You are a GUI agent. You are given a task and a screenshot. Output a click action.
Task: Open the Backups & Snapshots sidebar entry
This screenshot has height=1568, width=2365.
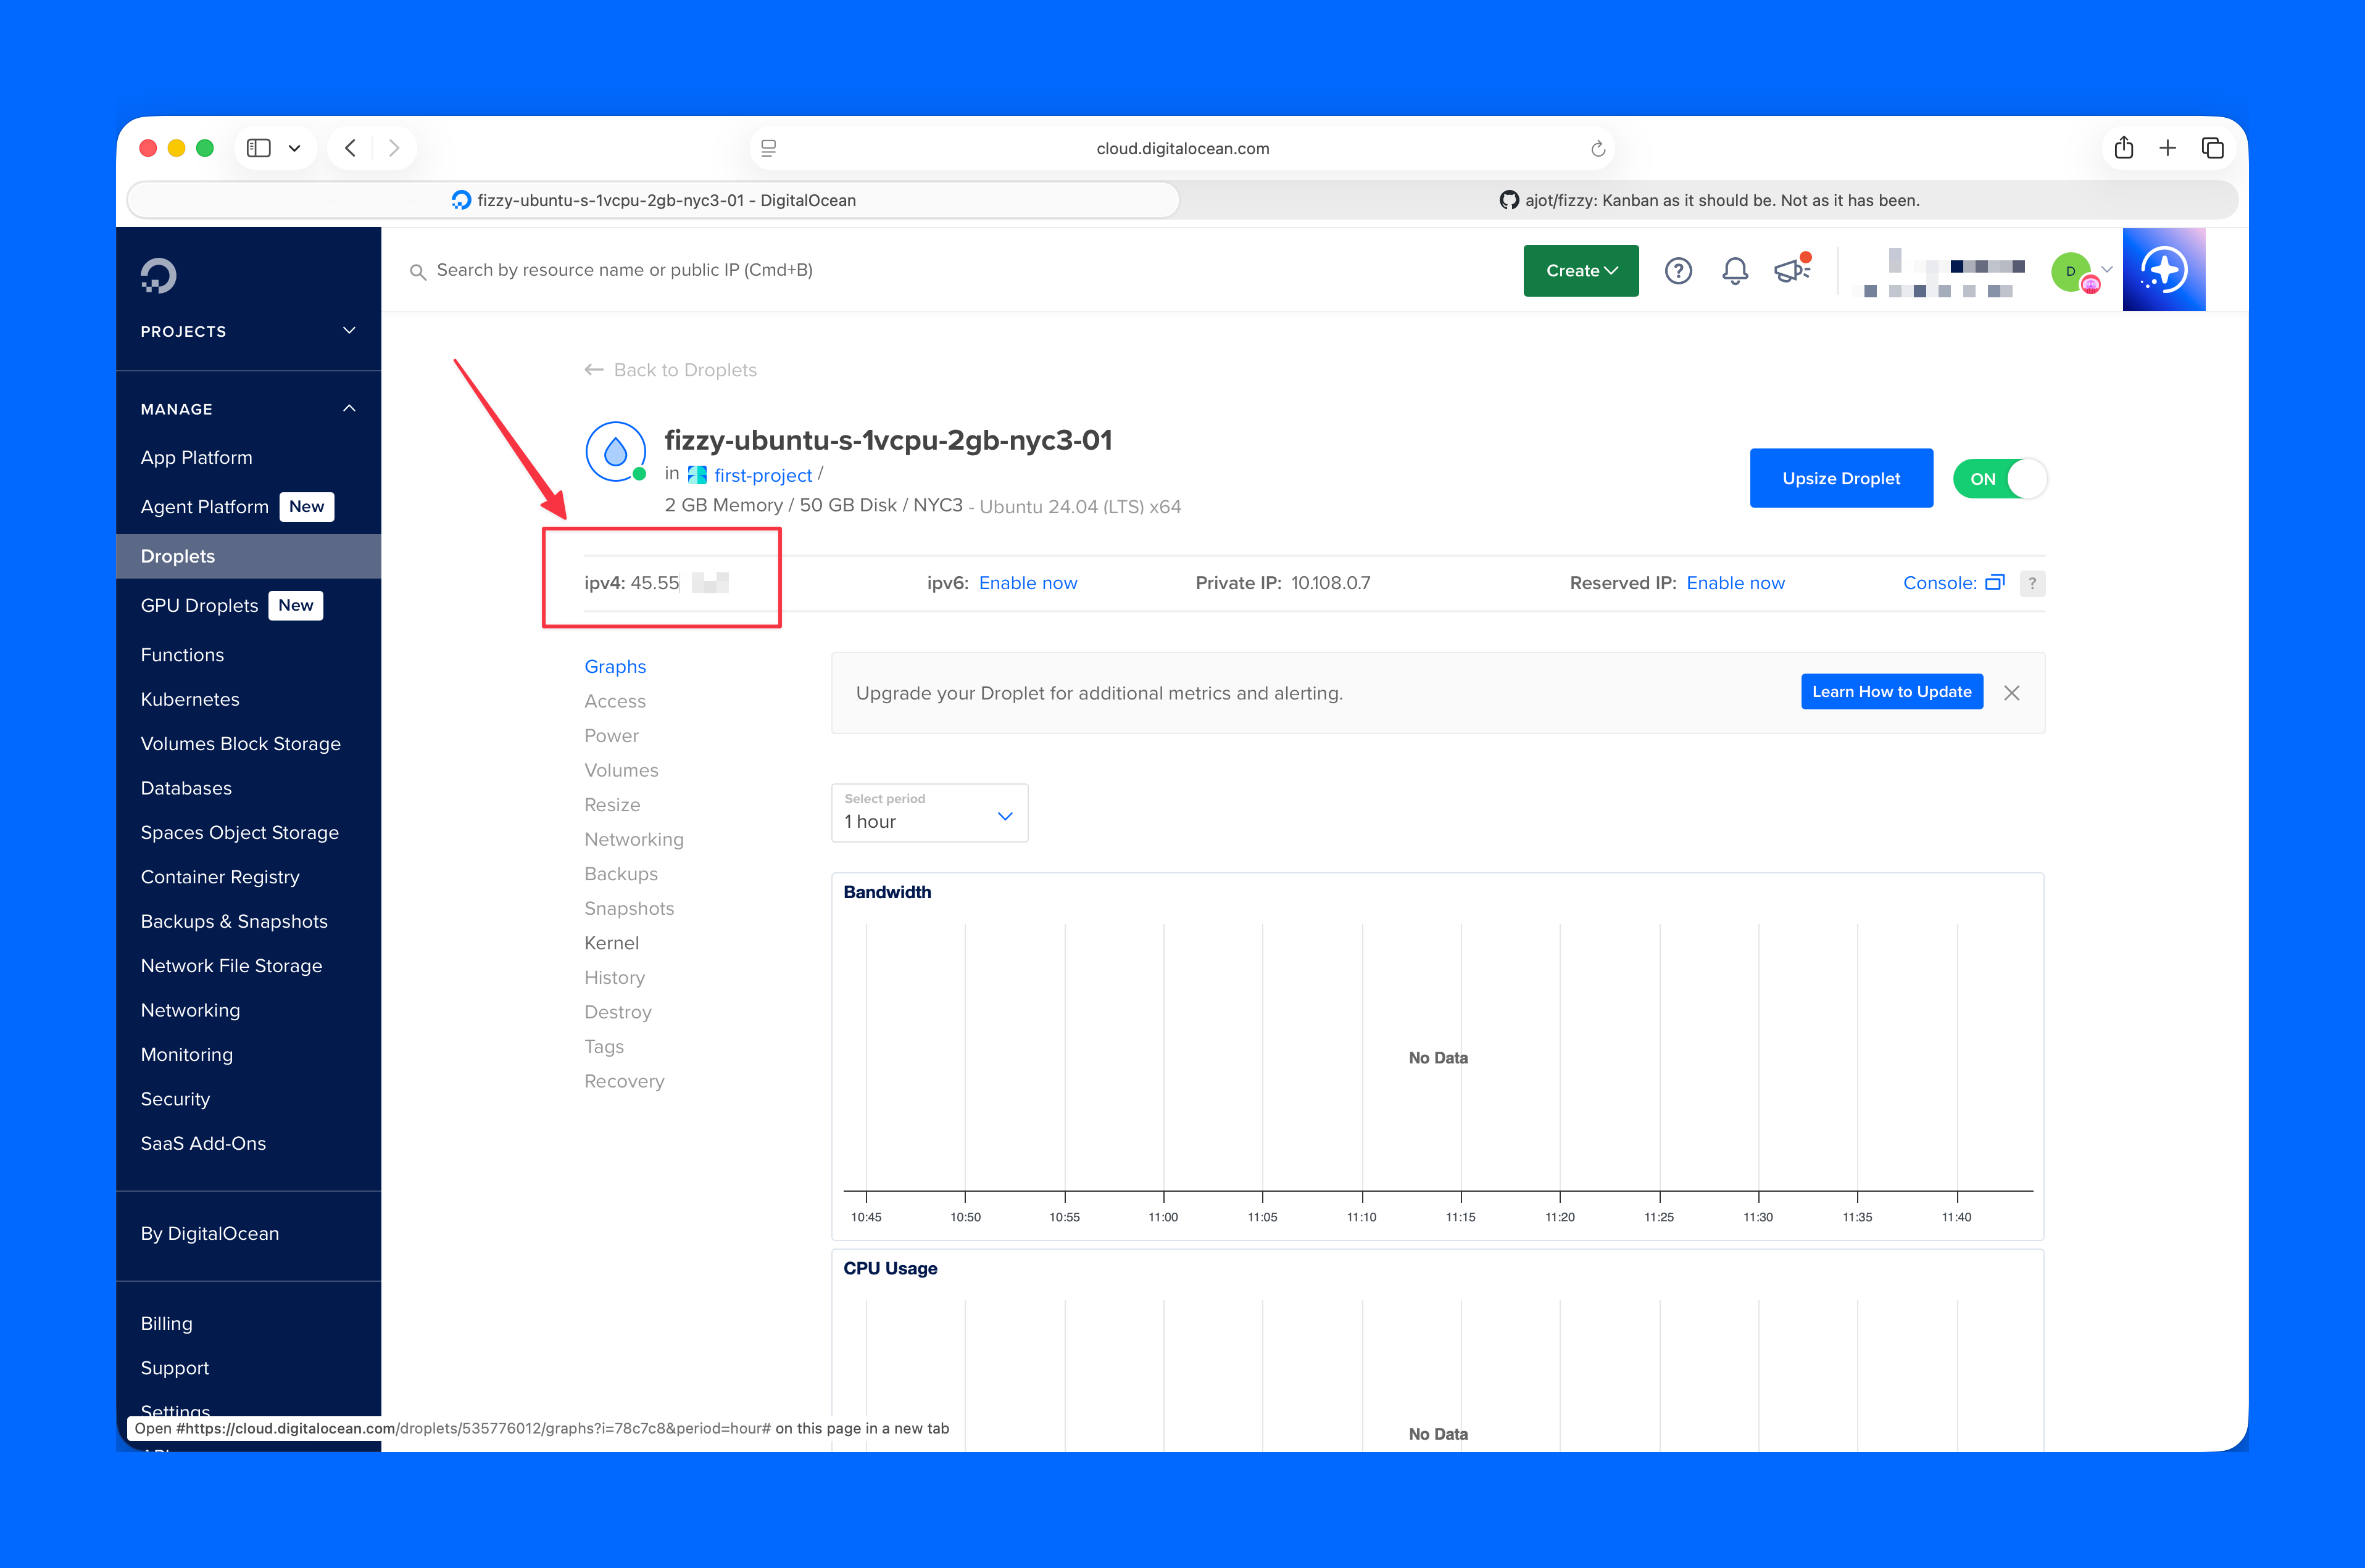click(234, 921)
